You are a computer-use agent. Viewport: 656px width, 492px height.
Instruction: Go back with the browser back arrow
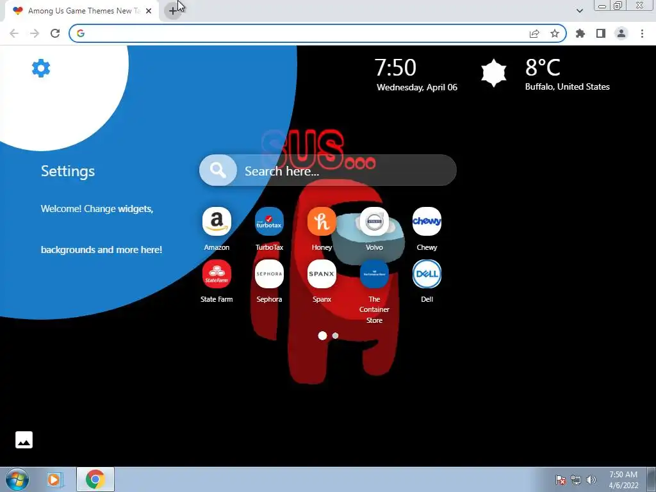(x=14, y=33)
